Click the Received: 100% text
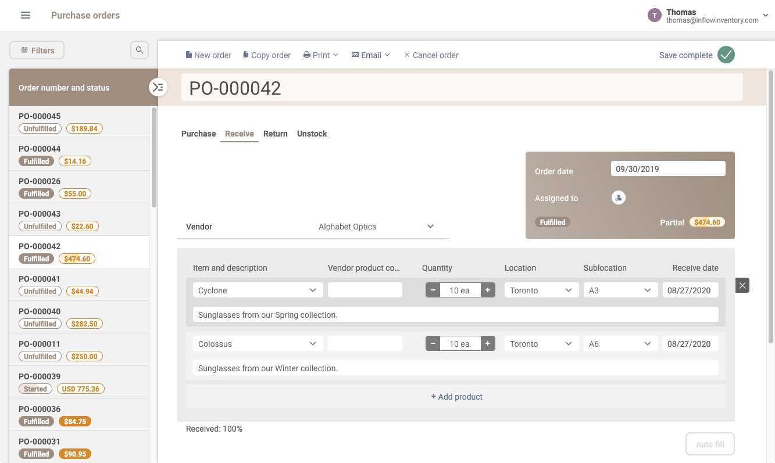Image resolution: width=775 pixels, height=463 pixels. (x=214, y=429)
